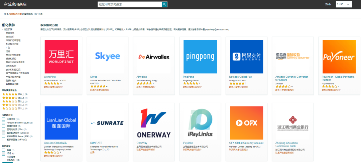The height and width of the screenshot is (163, 361).
Task: Open the WorldFirst logo tile
Action: tap(61, 57)
